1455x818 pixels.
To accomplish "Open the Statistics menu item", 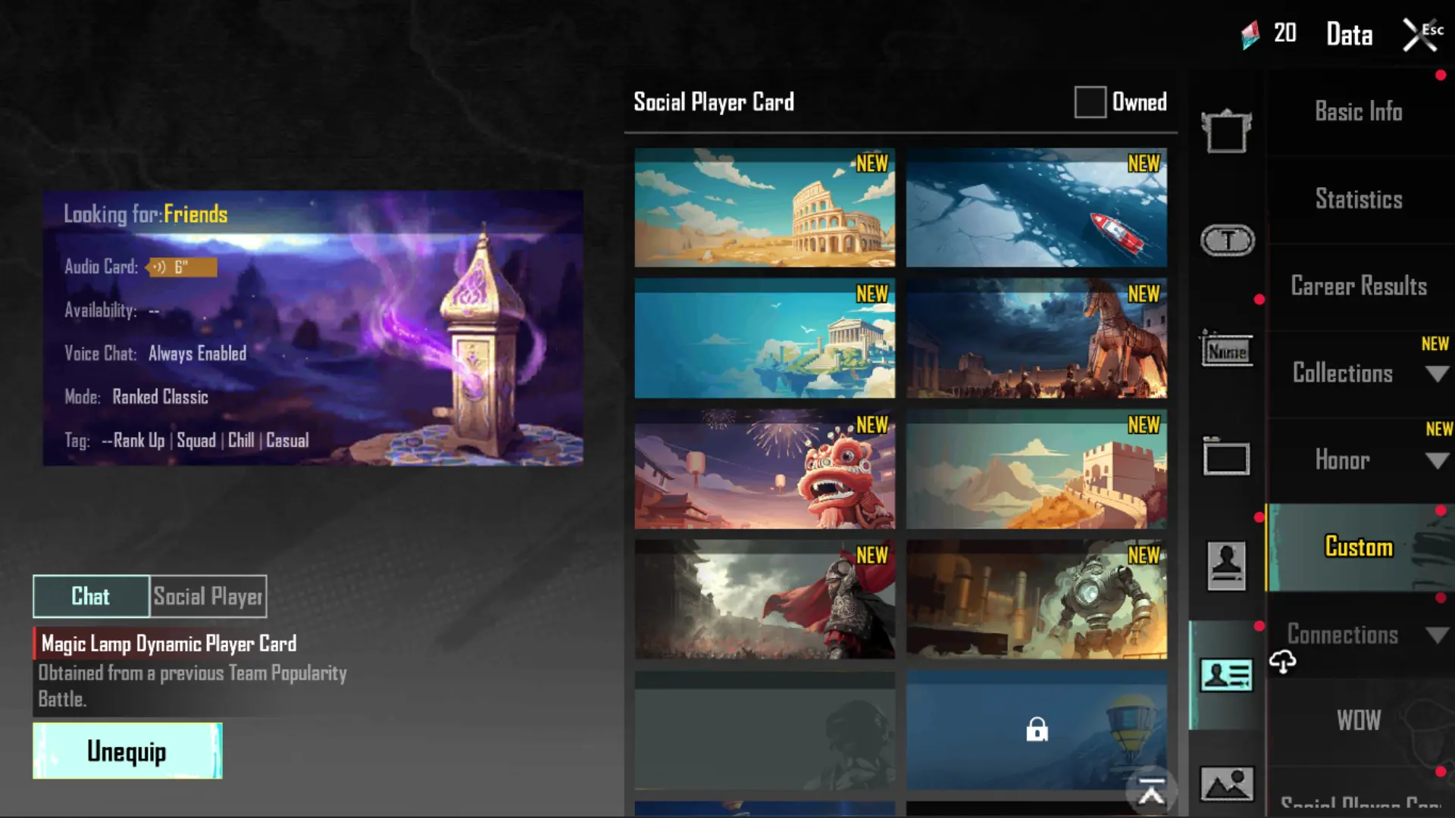I will coord(1358,199).
